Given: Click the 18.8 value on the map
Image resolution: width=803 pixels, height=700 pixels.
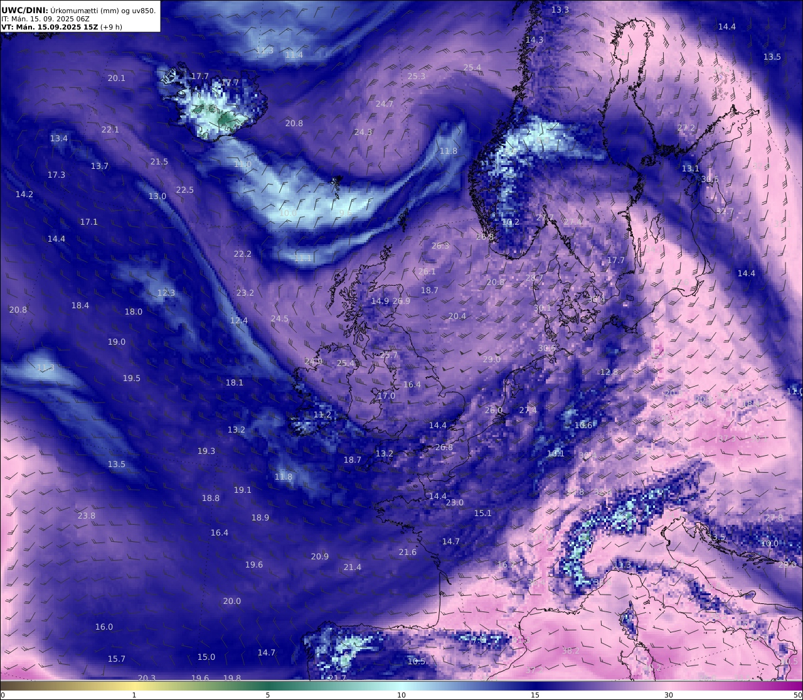Looking at the screenshot, I should click(211, 498).
